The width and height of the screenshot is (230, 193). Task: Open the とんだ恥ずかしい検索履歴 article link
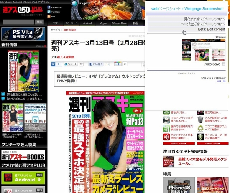tap(216, 119)
